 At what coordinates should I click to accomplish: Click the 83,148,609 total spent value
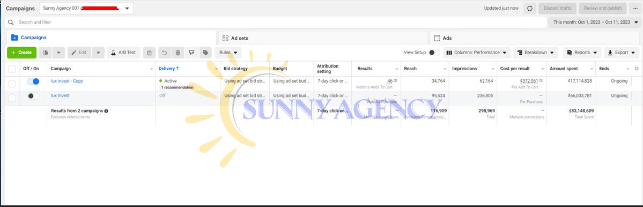point(581,110)
